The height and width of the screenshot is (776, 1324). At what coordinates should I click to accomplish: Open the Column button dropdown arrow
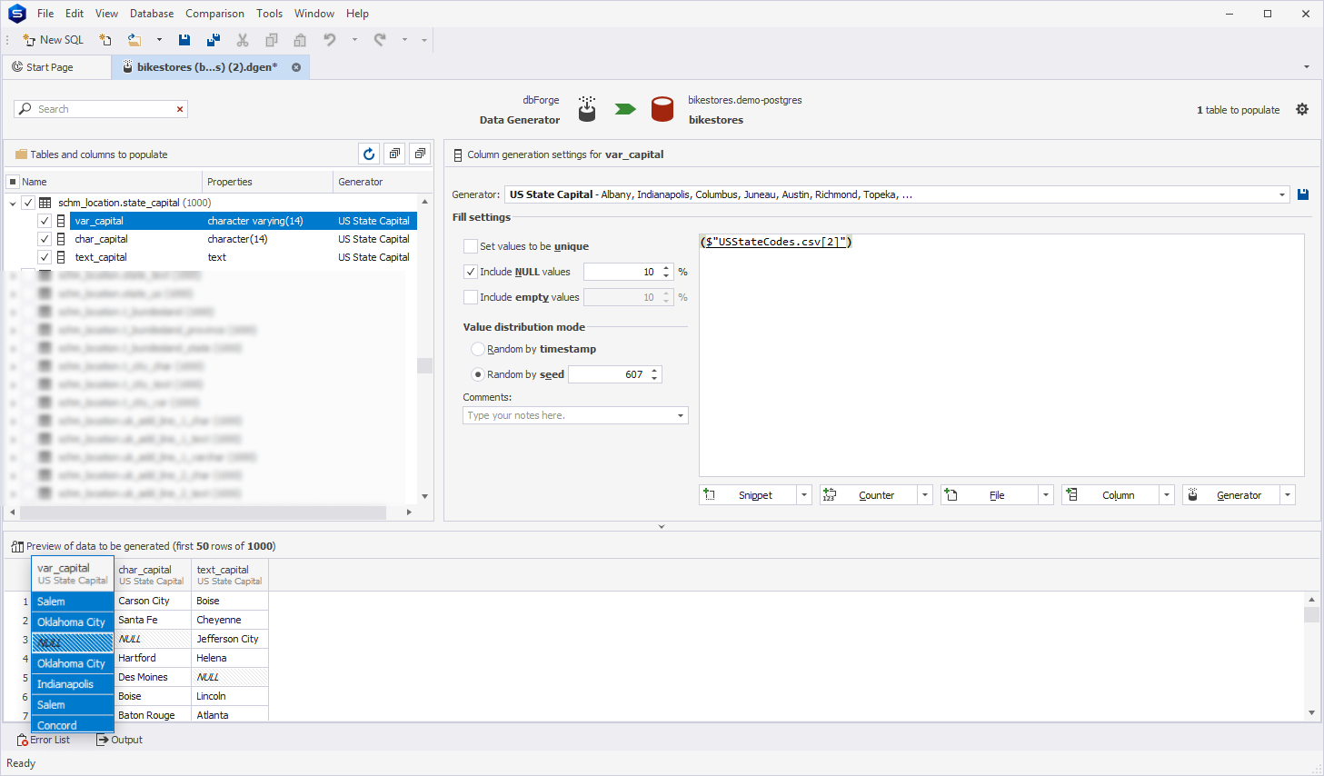1167,495
